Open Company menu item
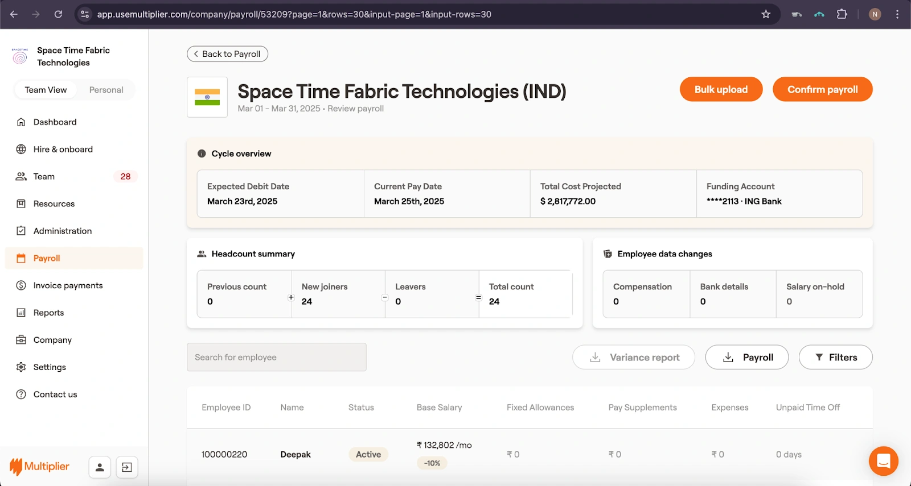The width and height of the screenshot is (911, 486). click(x=74, y=340)
